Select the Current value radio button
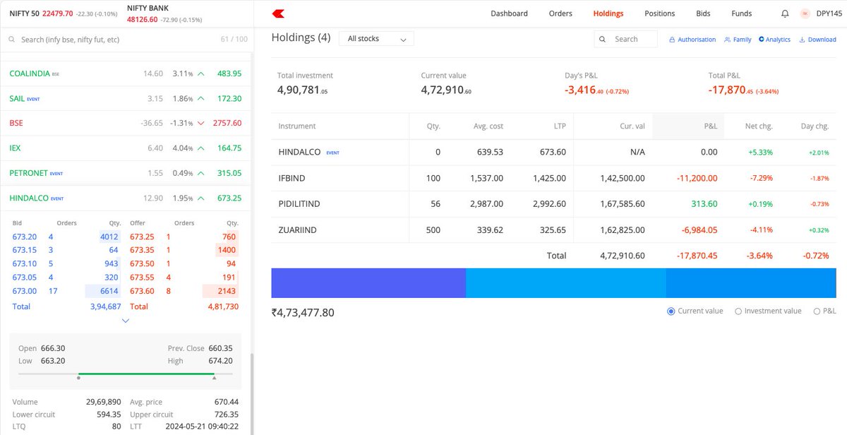The image size is (847, 435). [671, 311]
